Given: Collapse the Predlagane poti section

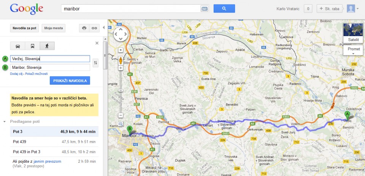Looking at the screenshot, I should tap(5, 122).
